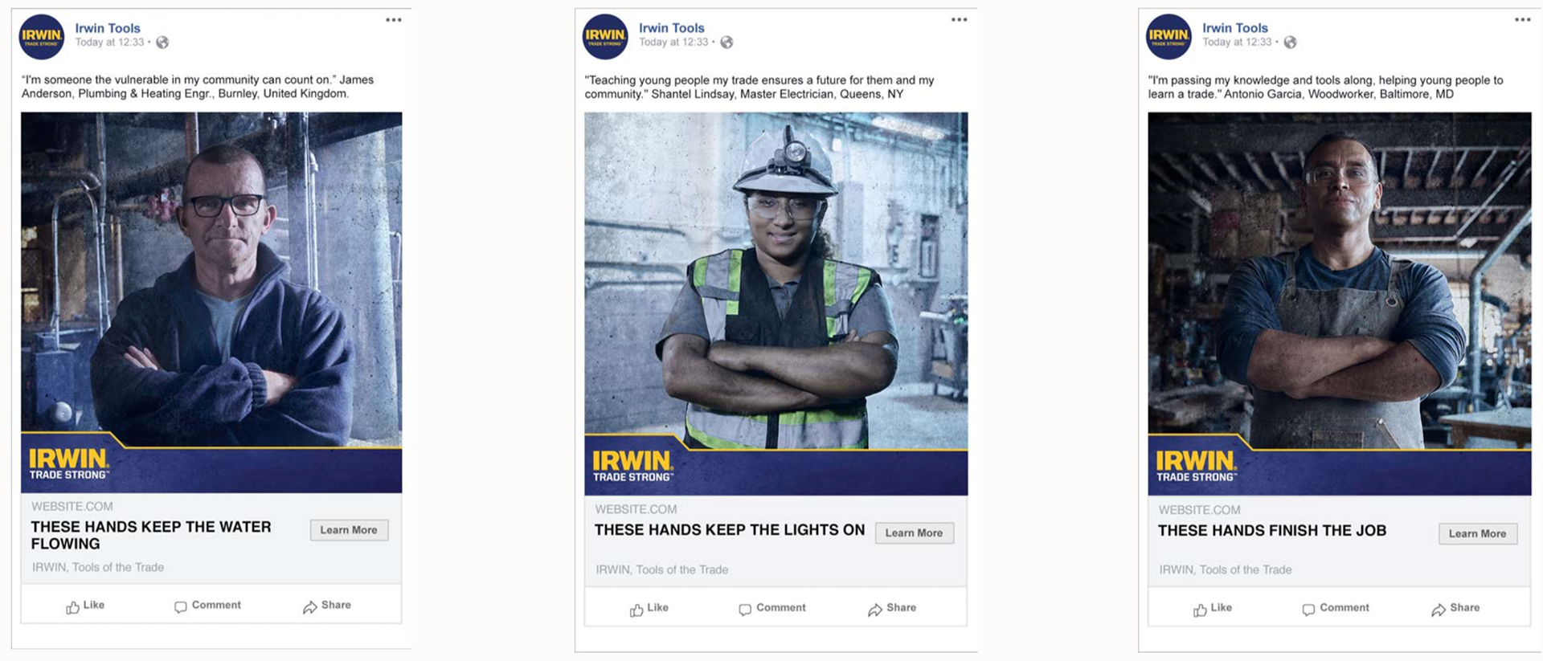1543x661 pixels.
Task: Click Learn More on the finish-the-job ad
Action: point(1478,534)
